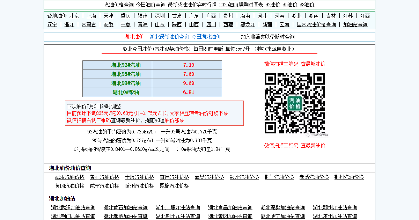Open 恩施汽油价格 link
Viewport: 419px width, 220px height.
pos(175,186)
